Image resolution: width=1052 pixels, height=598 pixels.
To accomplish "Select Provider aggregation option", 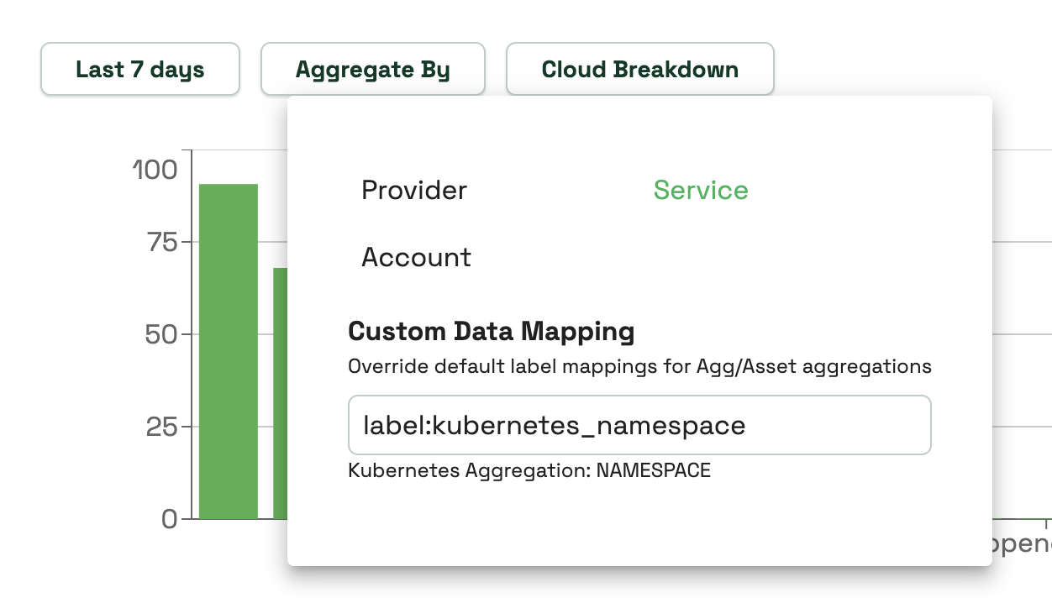I will (x=413, y=190).
